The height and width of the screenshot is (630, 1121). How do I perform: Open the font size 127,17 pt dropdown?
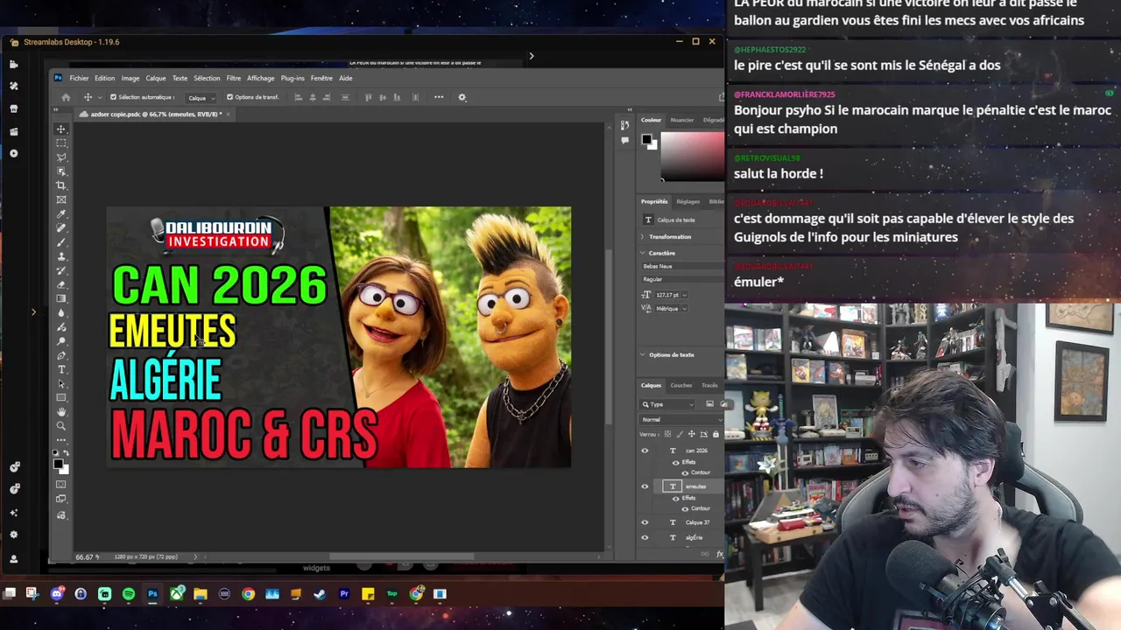[x=683, y=295]
